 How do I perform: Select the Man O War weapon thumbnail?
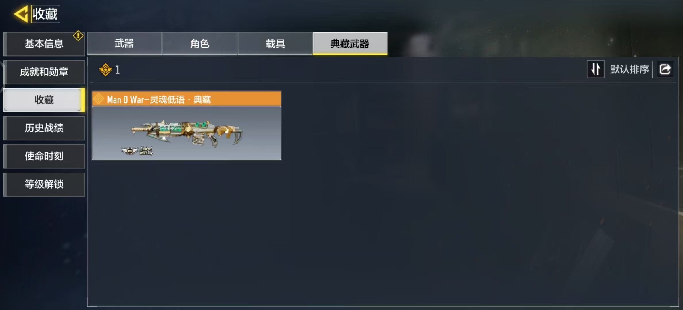click(x=187, y=133)
